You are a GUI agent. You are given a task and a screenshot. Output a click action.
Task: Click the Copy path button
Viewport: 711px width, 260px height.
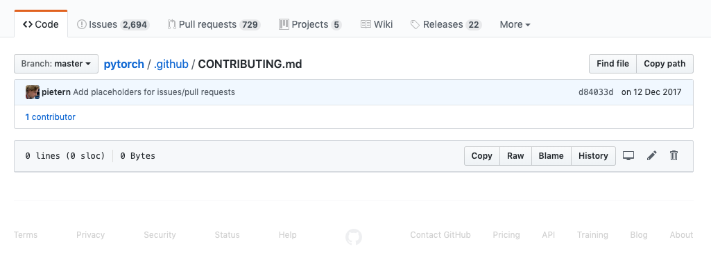tap(665, 64)
